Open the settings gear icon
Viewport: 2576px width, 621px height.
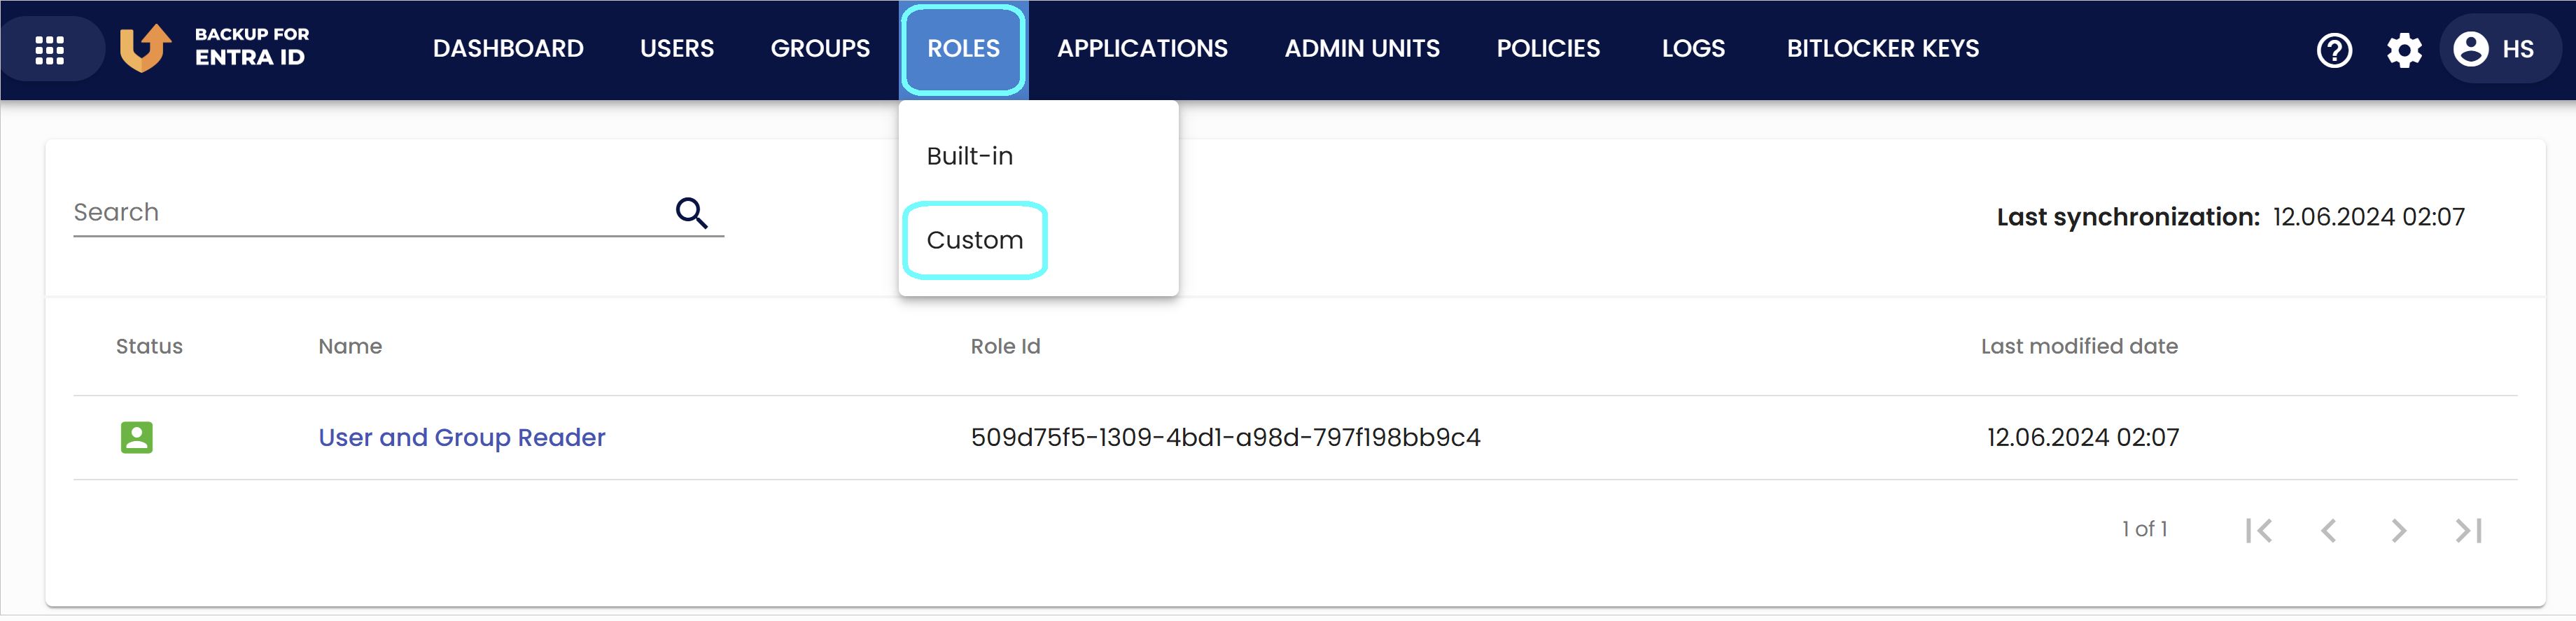(2404, 49)
